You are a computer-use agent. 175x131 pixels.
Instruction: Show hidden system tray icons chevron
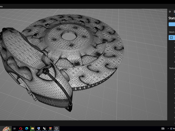[x=168, y=128]
